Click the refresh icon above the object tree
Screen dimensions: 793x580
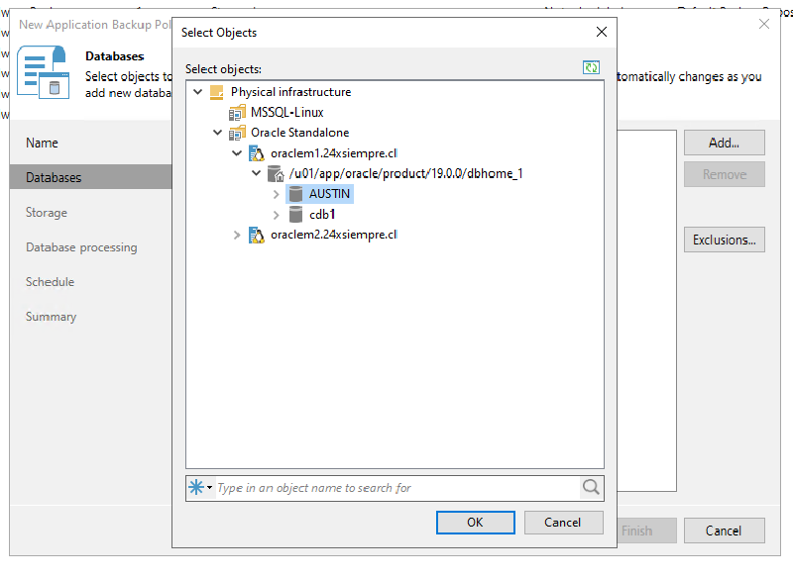591,67
